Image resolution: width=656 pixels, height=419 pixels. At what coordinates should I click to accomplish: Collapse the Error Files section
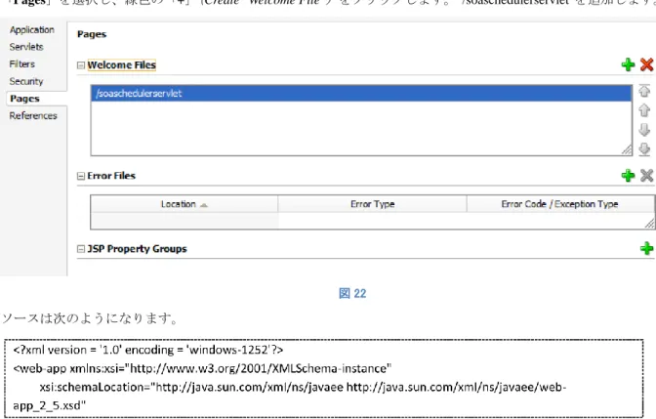81,176
